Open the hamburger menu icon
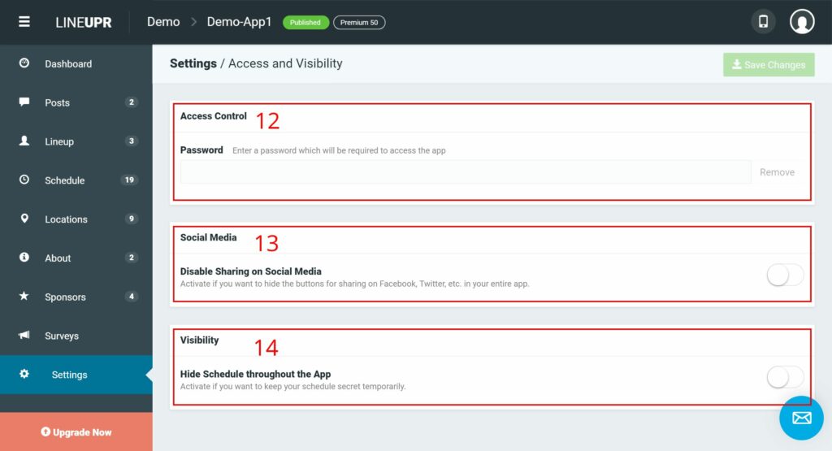Screen dimensions: 832x451 (x=24, y=22)
